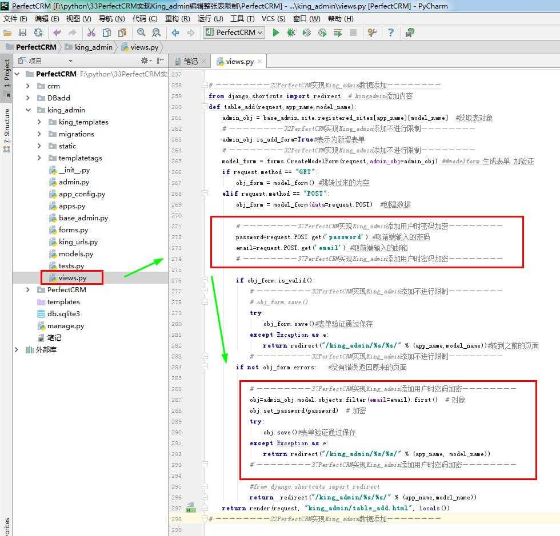560x536 pixels.
Task: Open the 工具 (T) menu
Action: pos(242,19)
